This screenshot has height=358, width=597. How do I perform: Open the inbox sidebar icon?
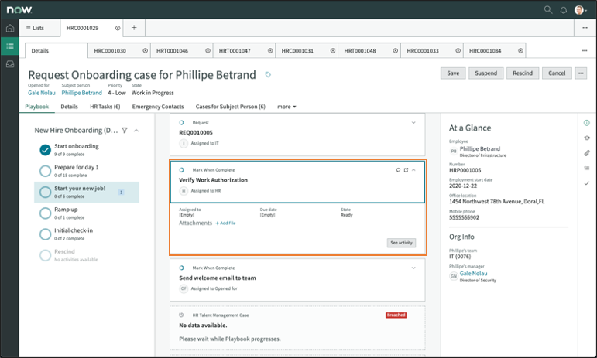(10, 64)
